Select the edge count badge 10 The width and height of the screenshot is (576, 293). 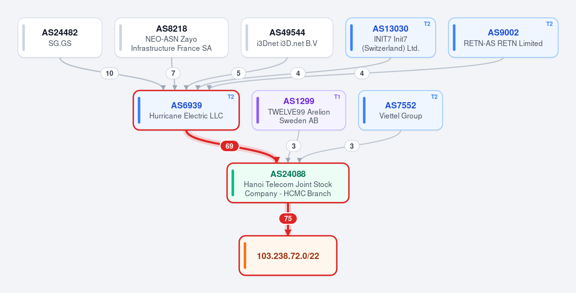pos(109,73)
